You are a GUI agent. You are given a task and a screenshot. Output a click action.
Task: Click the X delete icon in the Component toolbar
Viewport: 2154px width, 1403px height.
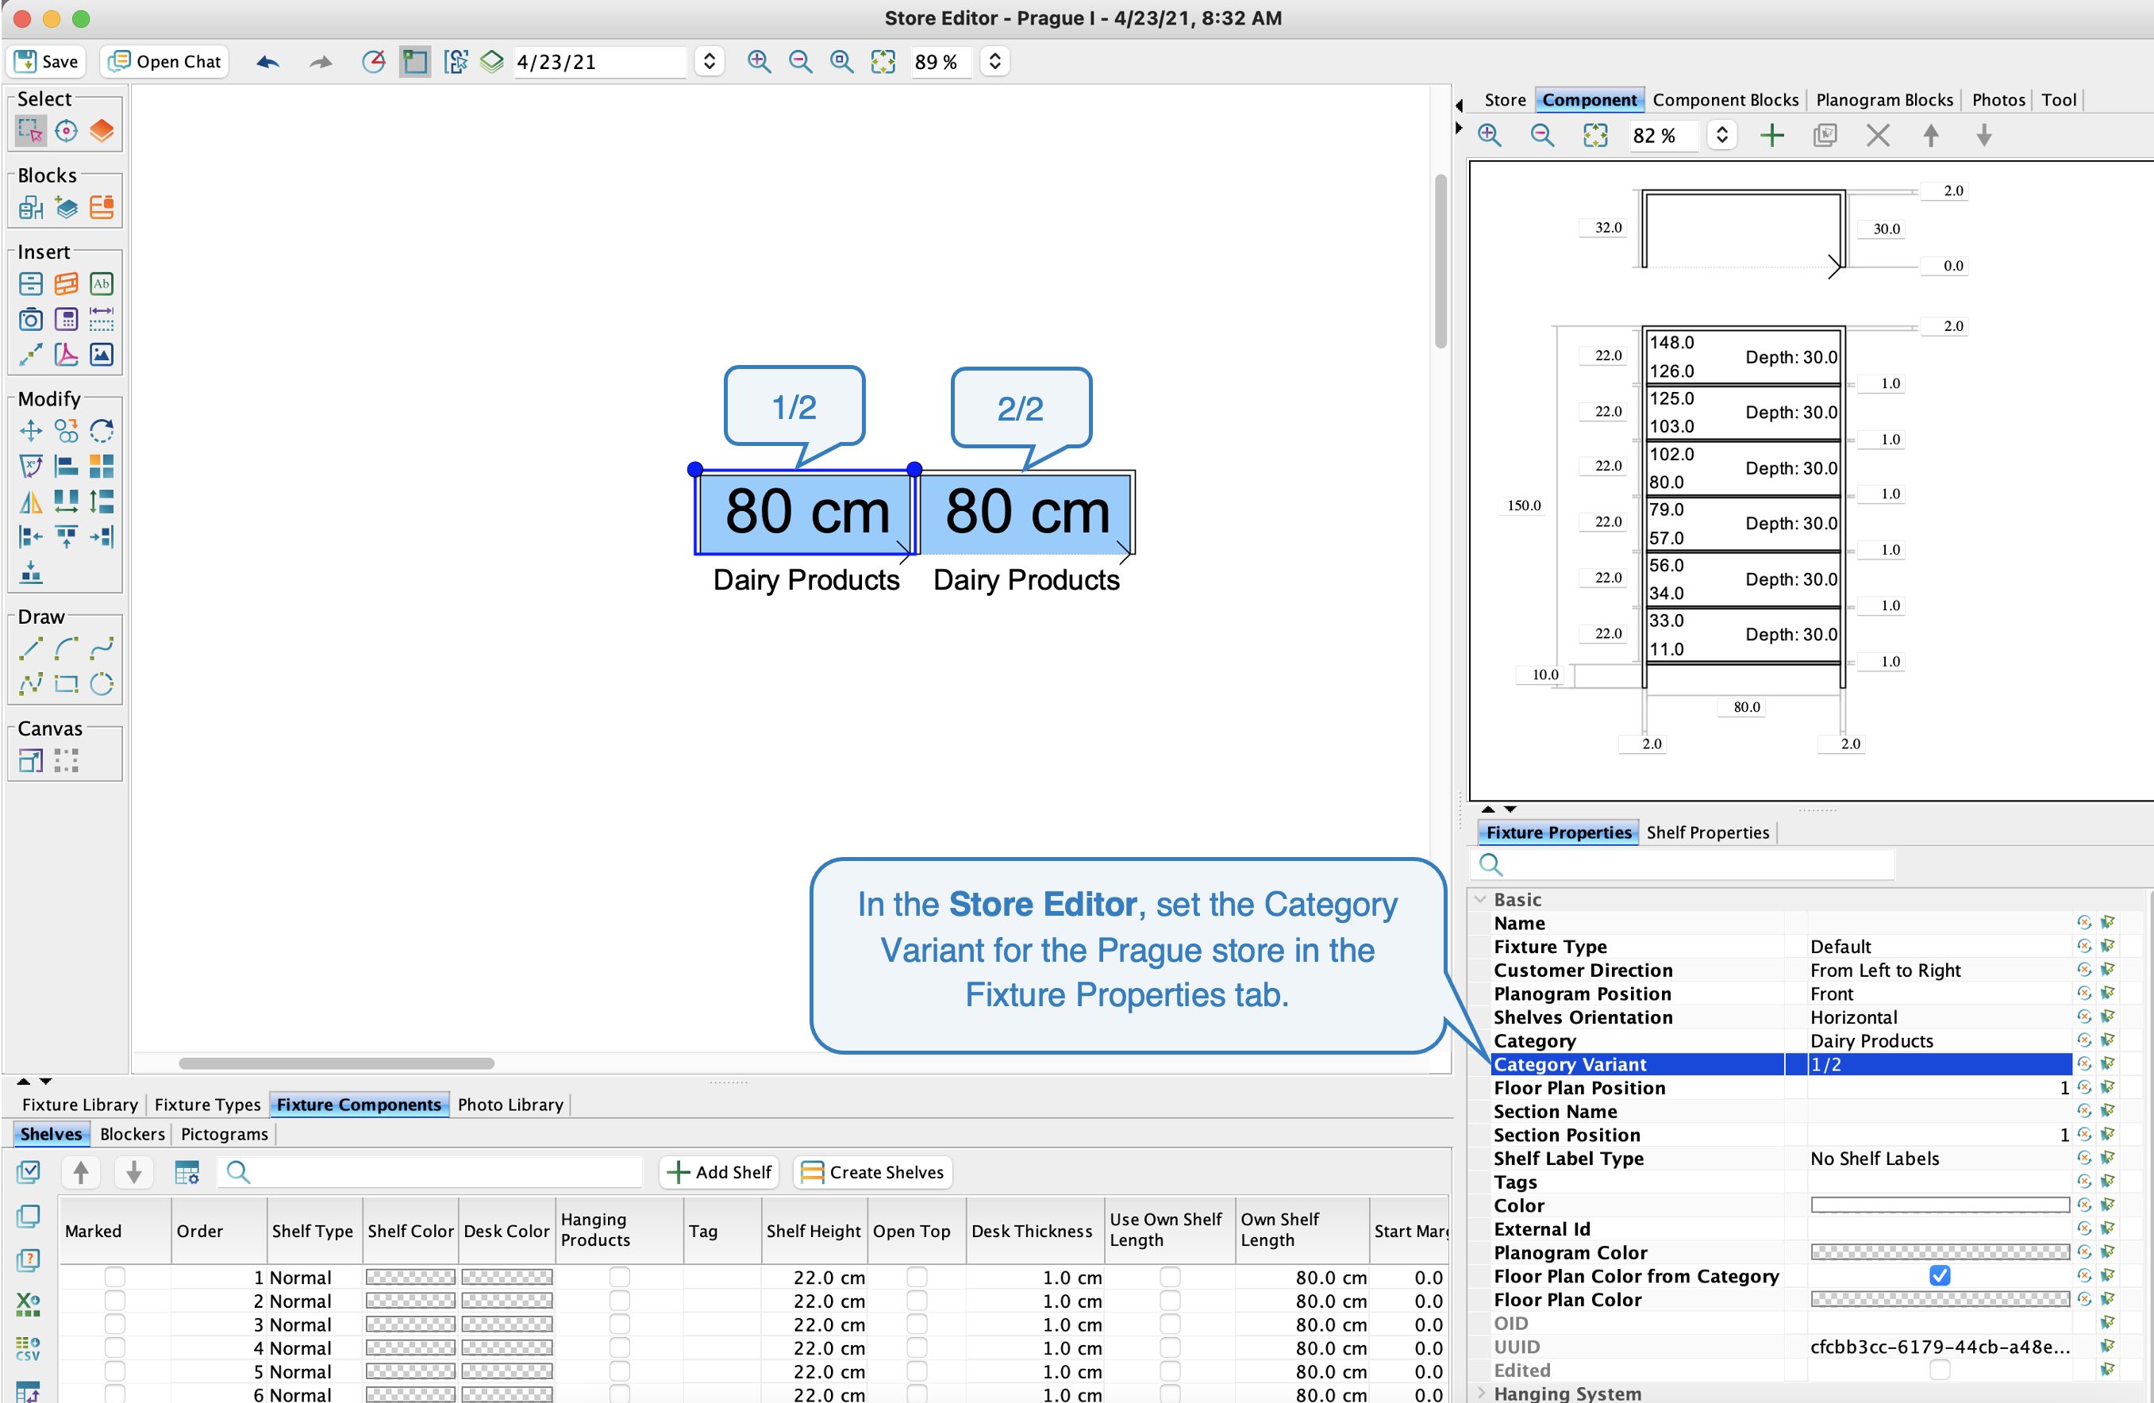point(1878,136)
